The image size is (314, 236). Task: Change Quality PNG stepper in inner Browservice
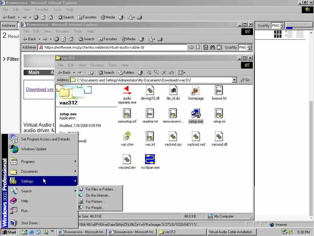coord(250,47)
